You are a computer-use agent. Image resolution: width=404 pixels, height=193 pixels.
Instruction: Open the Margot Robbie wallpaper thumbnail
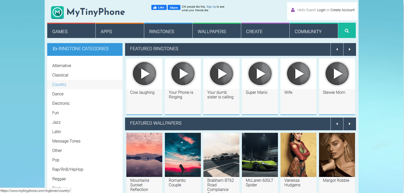pyautogui.click(x=337, y=155)
